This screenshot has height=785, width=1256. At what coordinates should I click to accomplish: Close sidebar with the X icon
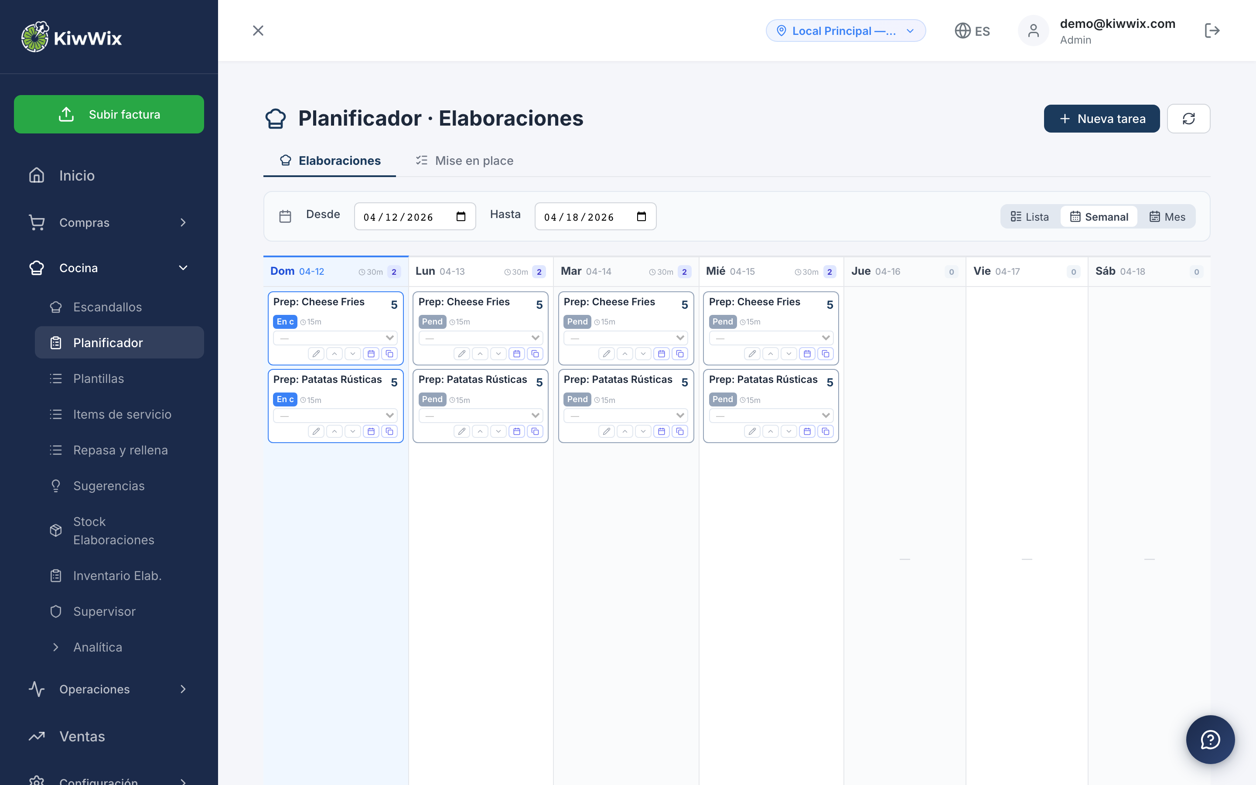258,31
